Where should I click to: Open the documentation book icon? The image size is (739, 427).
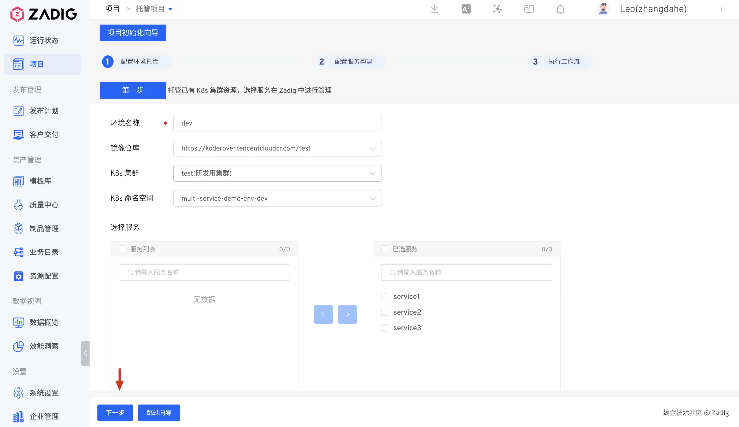[529, 9]
